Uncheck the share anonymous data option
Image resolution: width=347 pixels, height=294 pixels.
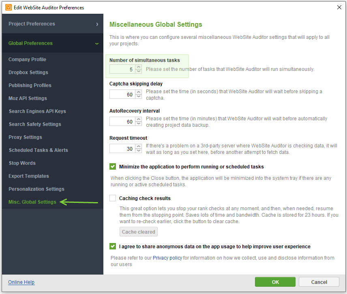coord(113,246)
